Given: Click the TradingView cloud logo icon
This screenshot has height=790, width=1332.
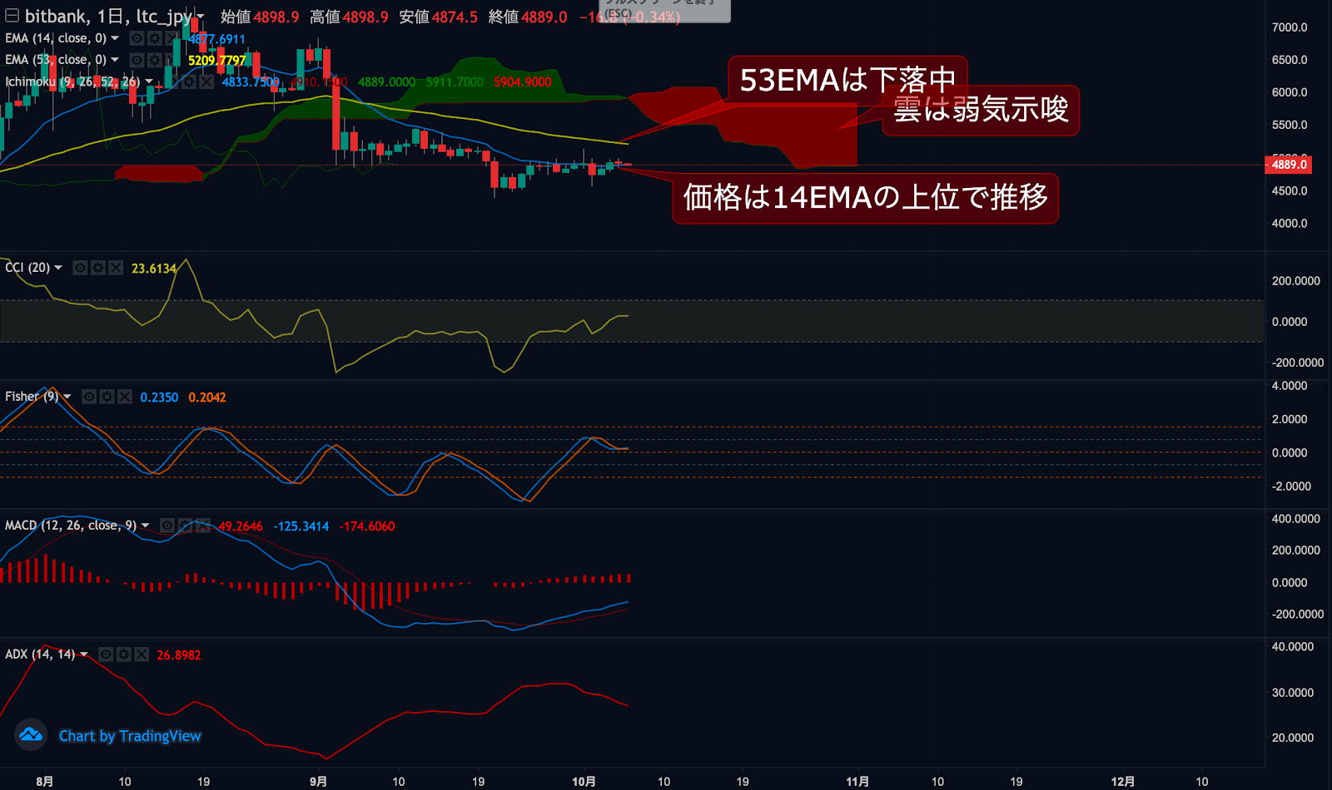Looking at the screenshot, I should (x=31, y=735).
